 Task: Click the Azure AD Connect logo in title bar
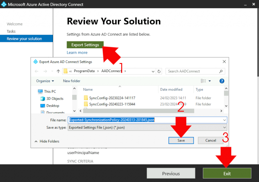pos(4,4)
